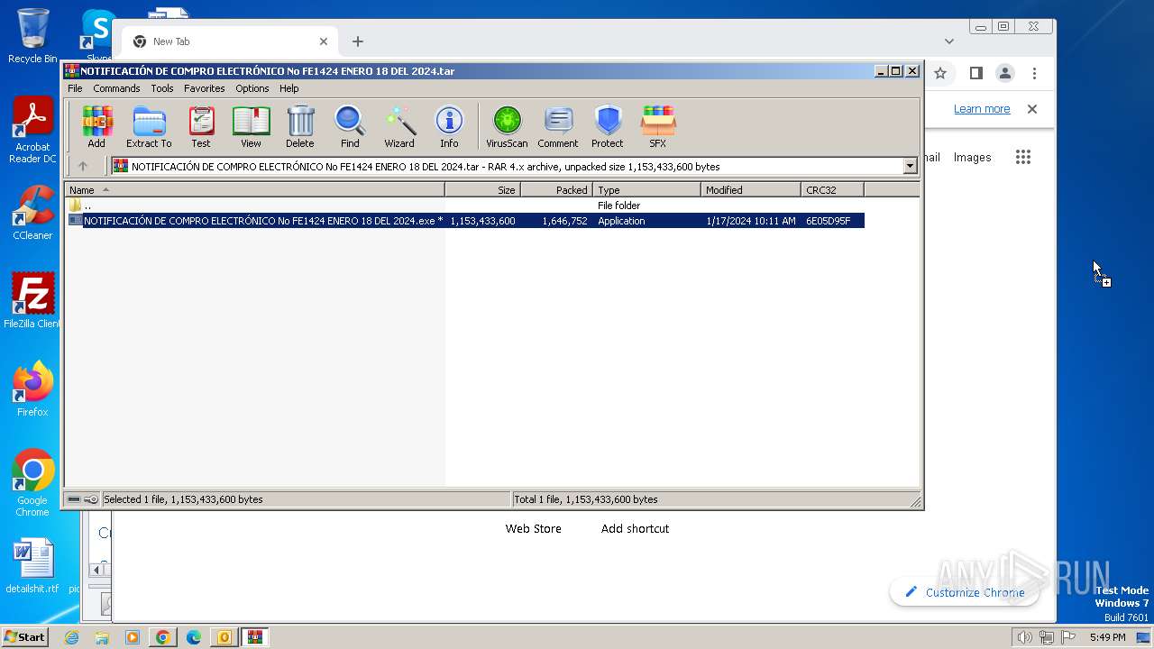
Task: Click the Comment toolbar icon
Action: coord(558,126)
